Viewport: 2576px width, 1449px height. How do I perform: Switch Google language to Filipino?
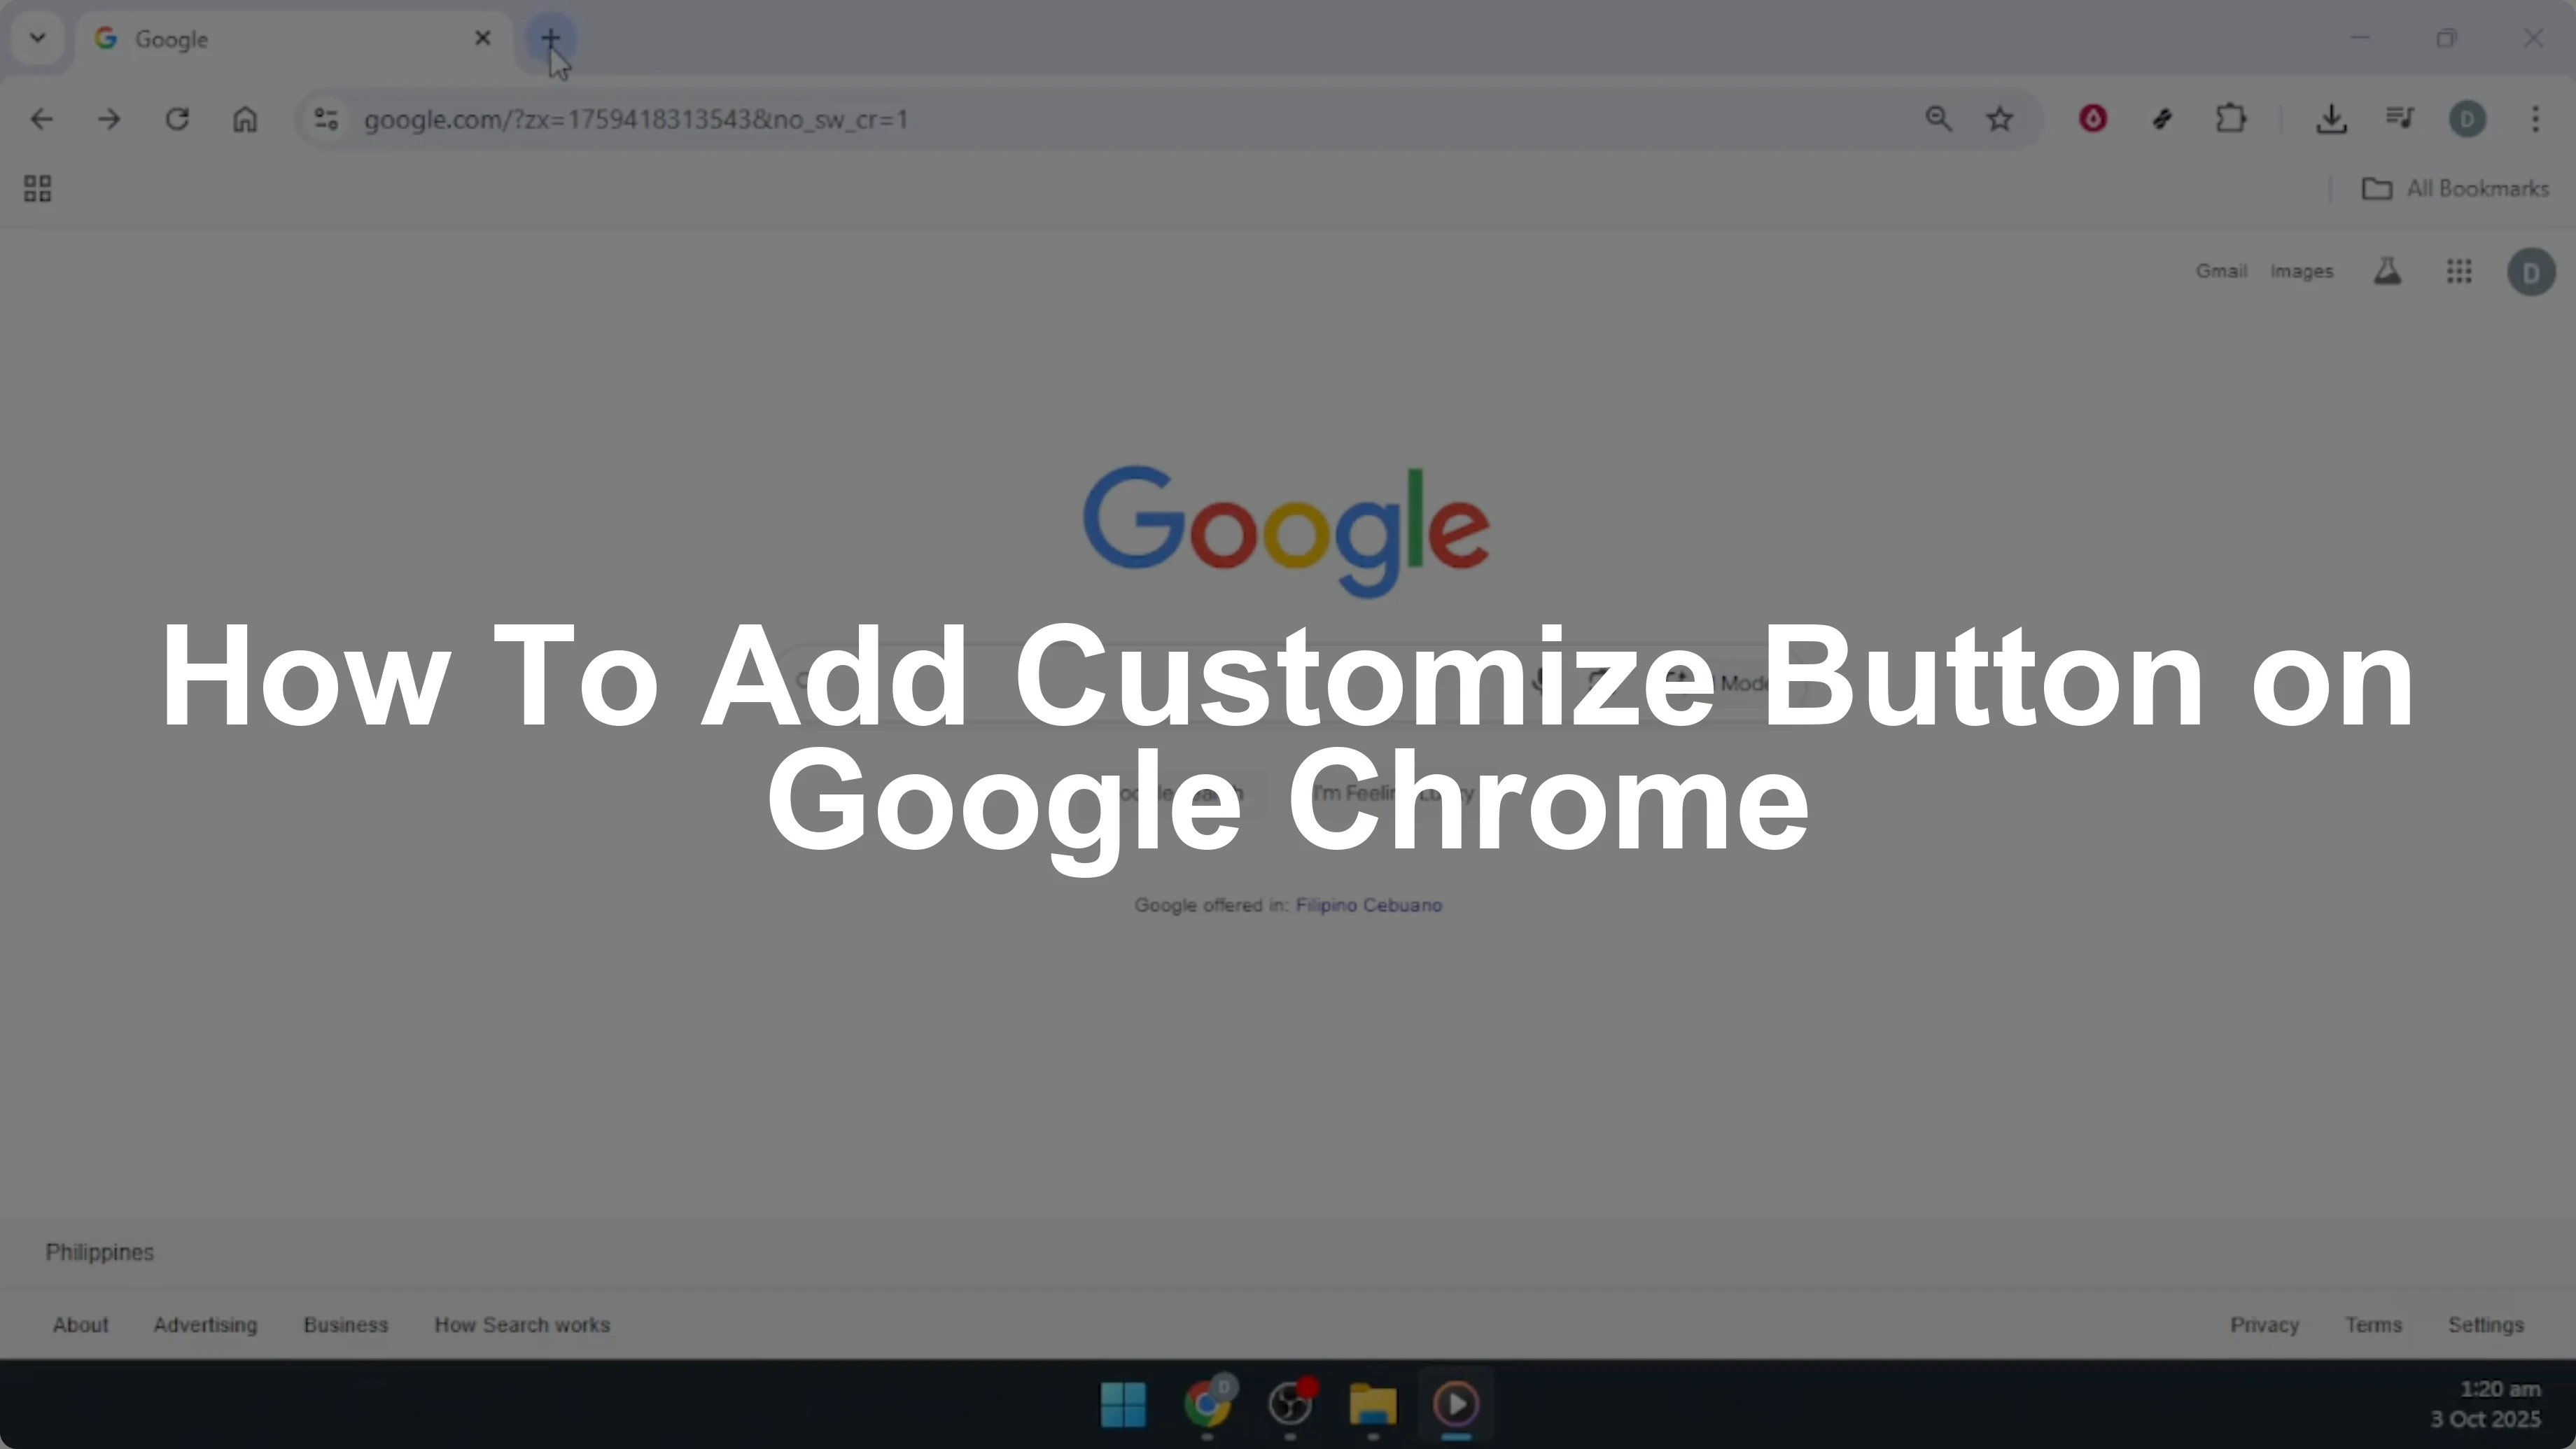[1327, 905]
